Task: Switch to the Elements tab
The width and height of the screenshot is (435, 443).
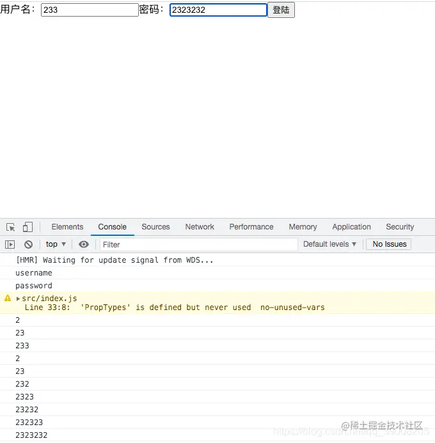Action: (67, 227)
